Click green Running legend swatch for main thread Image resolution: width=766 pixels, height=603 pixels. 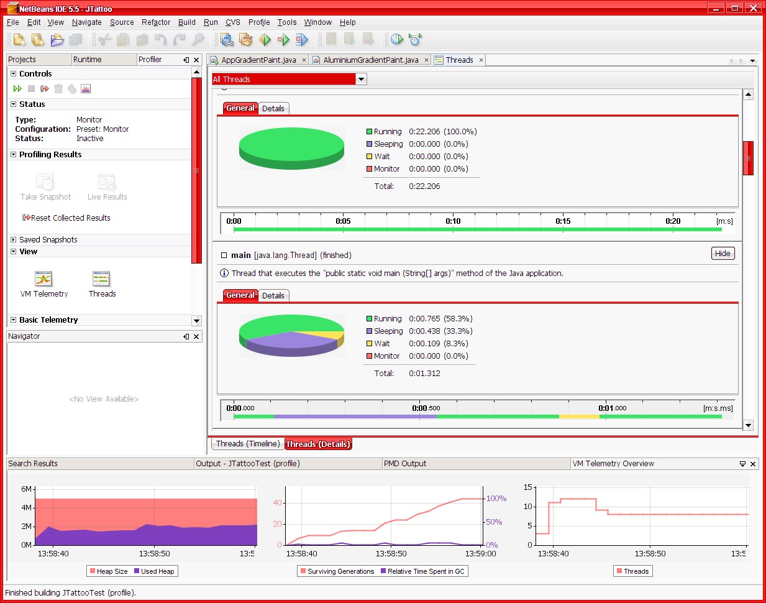click(369, 319)
